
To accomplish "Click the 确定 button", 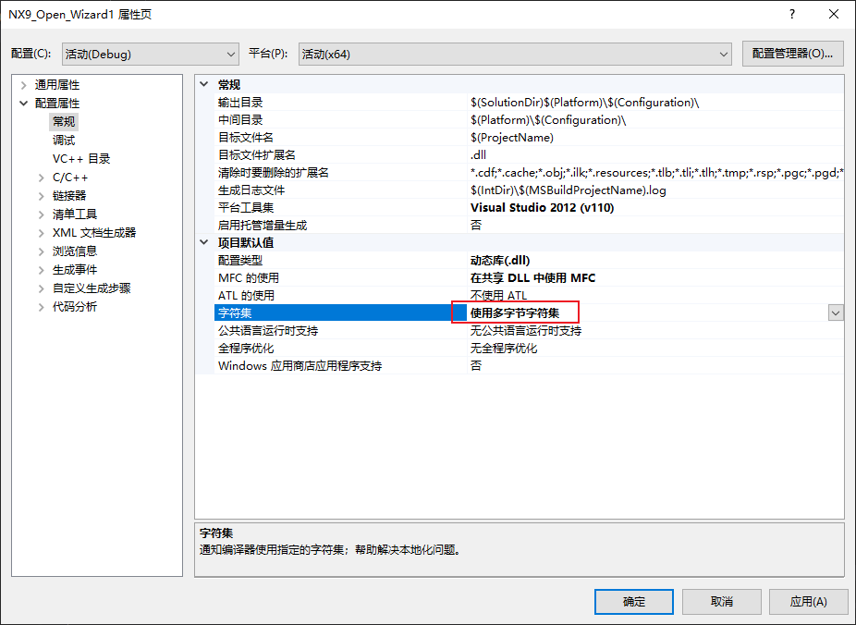I will (x=634, y=602).
